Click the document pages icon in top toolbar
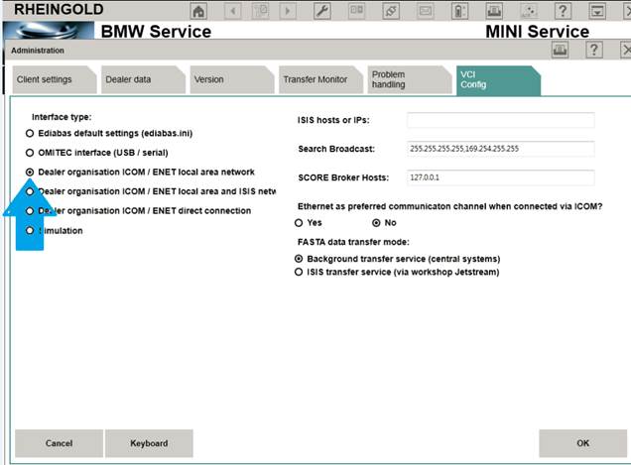This screenshot has width=631, height=465. [260, 11]
